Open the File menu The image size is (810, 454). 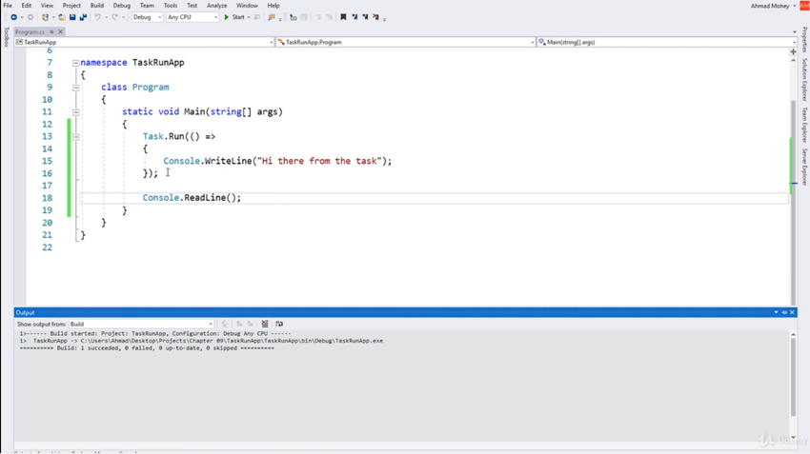(x=8, y=5)
